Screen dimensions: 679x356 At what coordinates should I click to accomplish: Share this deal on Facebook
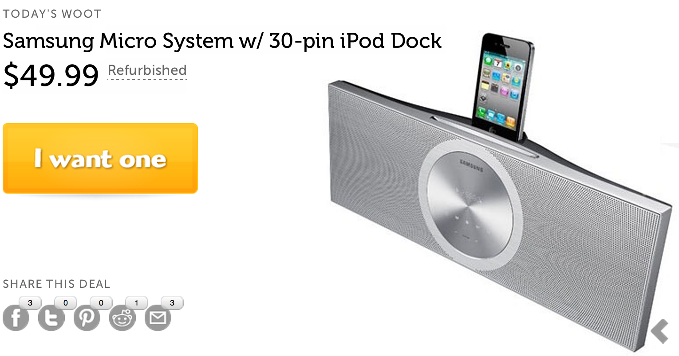16,318
